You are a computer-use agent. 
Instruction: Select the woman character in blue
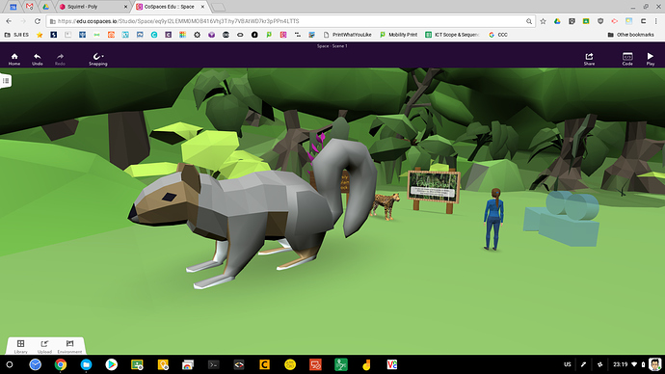coord(493,219)
